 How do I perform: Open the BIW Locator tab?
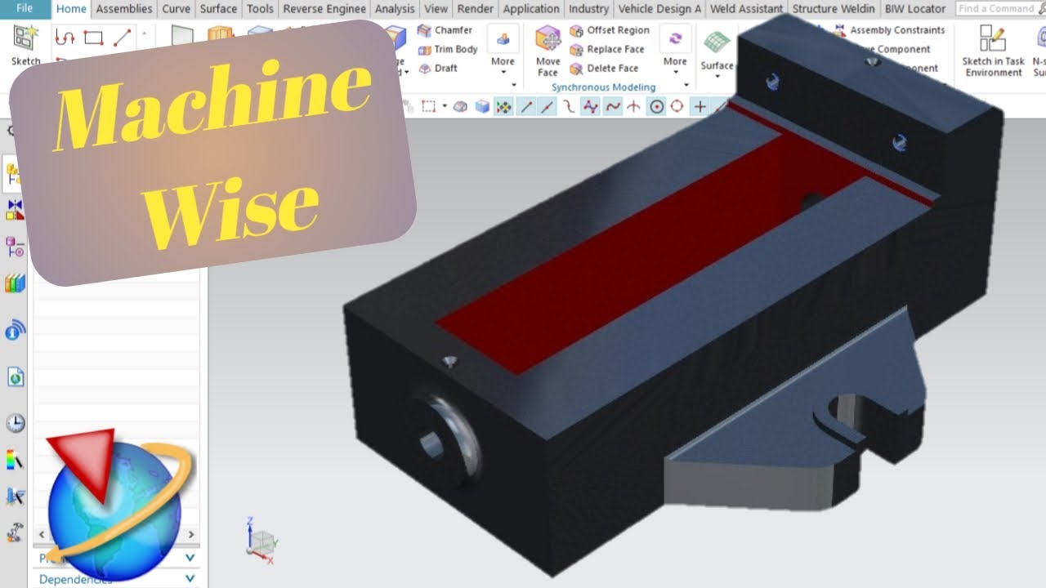click(x=915, y=9)
